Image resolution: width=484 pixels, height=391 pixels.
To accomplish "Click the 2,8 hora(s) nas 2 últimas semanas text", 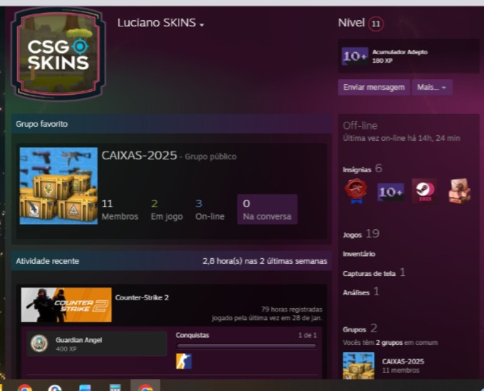I will 264,261.
